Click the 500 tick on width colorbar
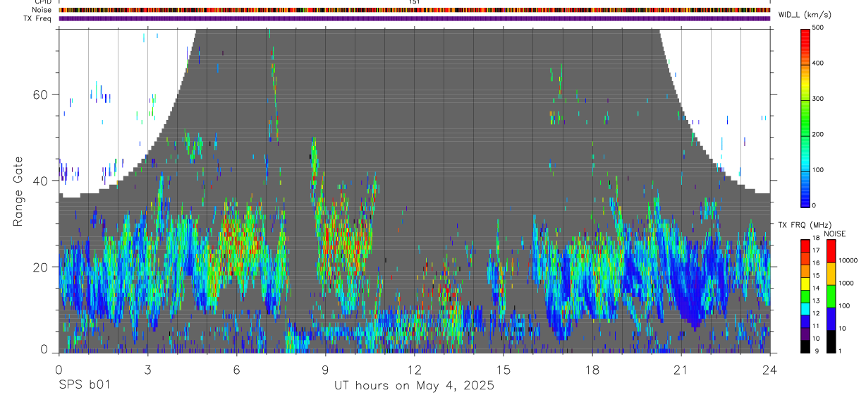This screenshot has height=400, width=866. coord(818,28)
